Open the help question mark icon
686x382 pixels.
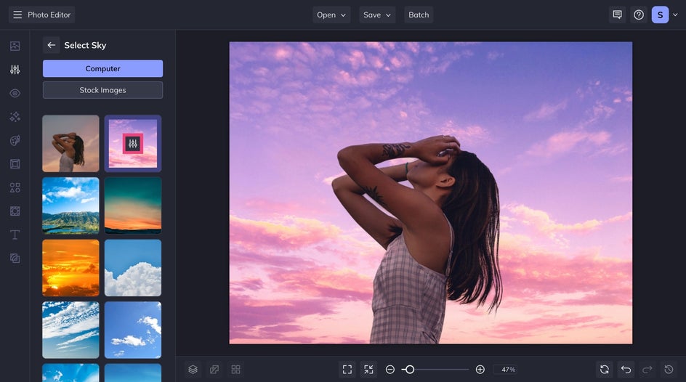pyautogui.click(x=639, y=15)
